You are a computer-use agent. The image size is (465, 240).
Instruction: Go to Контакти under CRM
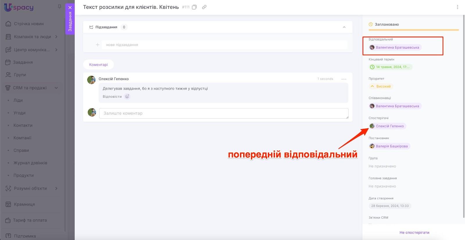(x=23, y=125)
